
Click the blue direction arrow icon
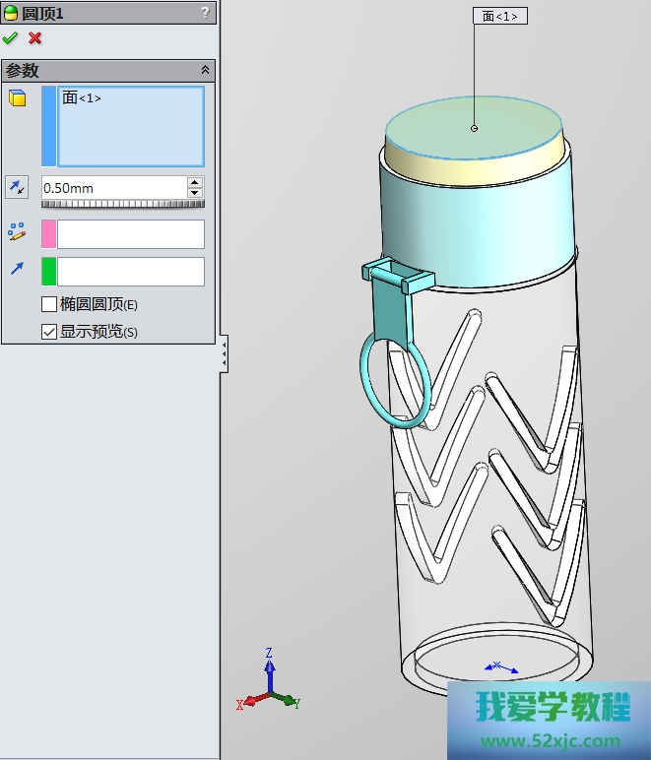point(18,269)
